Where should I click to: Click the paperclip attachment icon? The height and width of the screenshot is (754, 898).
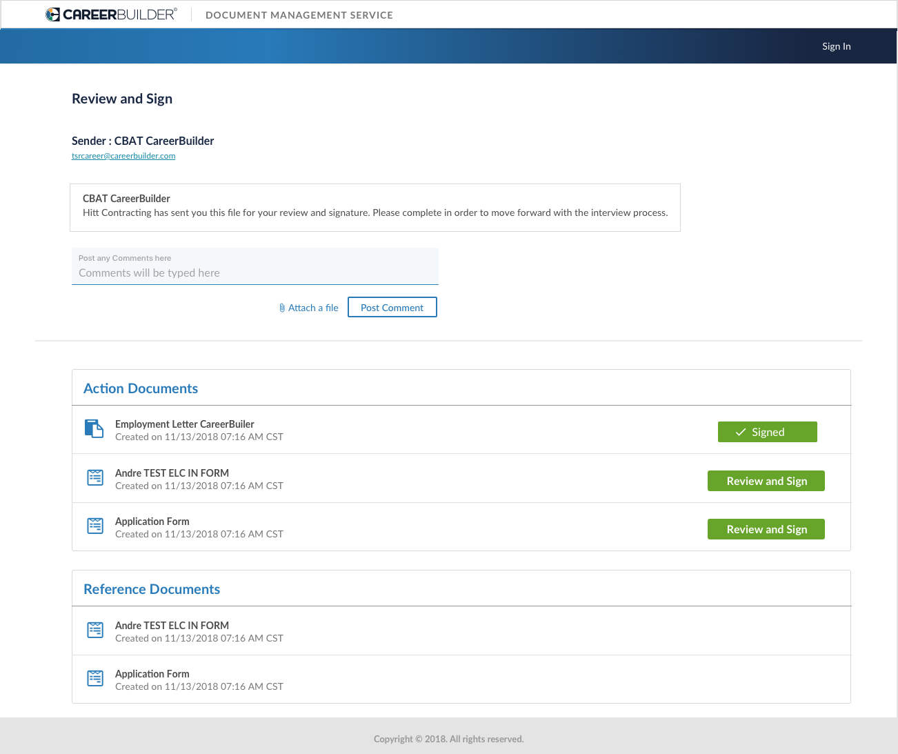(282, 307)
